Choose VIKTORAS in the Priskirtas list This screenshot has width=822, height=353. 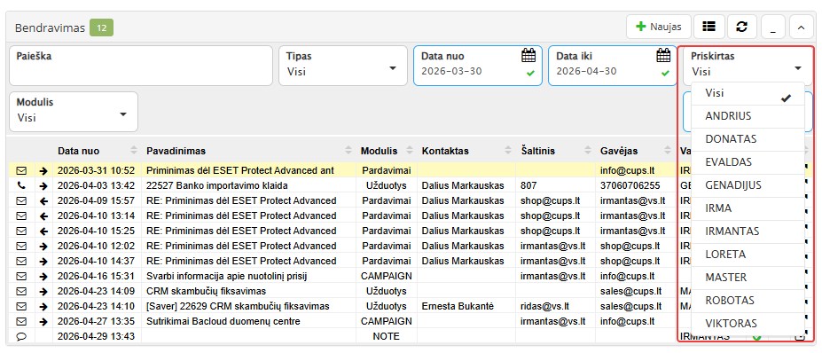748,324
